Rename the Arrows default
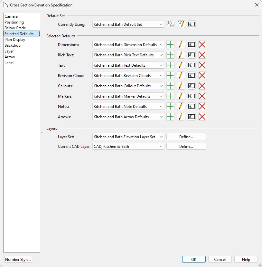The image size is (262, 267). pos(192,117)
